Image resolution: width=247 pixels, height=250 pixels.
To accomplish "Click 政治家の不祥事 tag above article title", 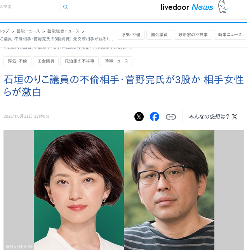I will pyautogui.click(x=79, y=61).
